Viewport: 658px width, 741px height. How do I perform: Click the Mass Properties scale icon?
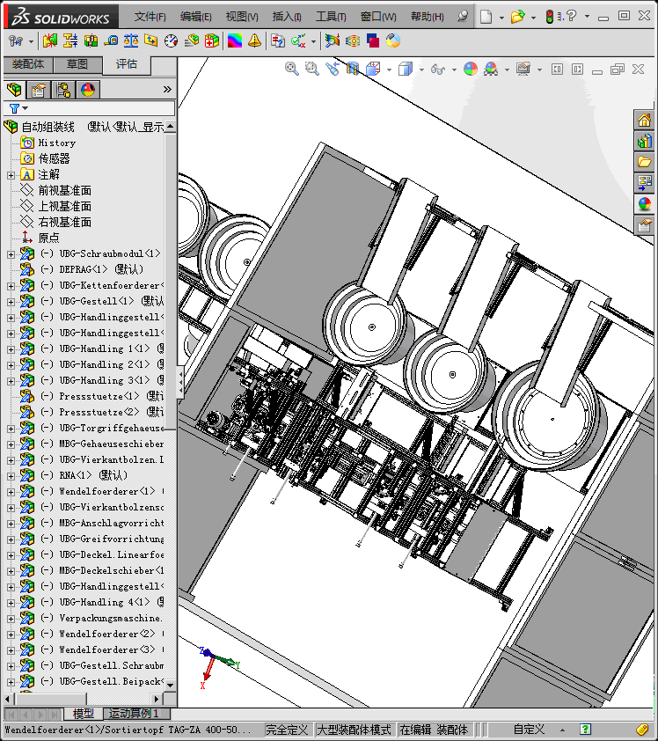point(131,41)
